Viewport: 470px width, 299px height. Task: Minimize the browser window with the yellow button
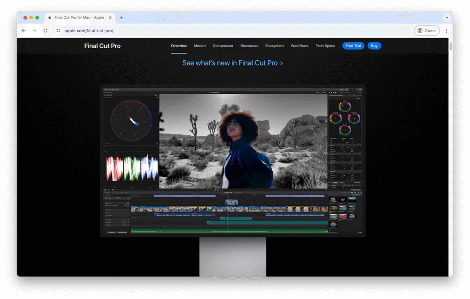click(31, 18)
